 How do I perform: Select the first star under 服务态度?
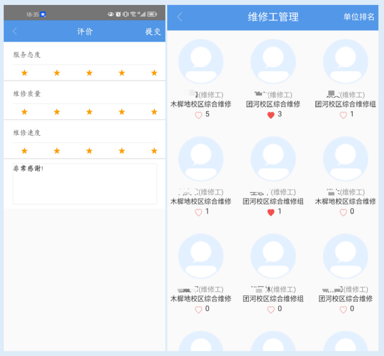pyautogui.click(x=24, y=72)
